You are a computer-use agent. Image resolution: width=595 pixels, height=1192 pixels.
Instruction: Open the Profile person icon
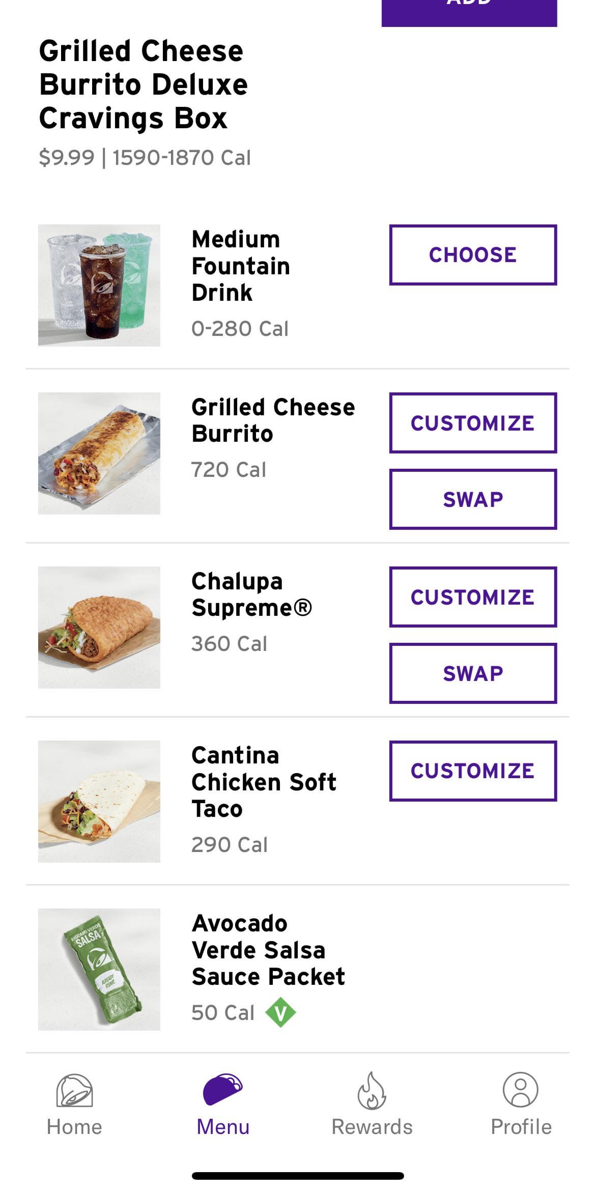click(x=520, y=1089)
